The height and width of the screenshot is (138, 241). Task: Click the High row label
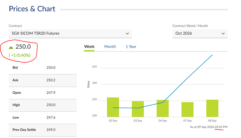(x=16, y=105)
